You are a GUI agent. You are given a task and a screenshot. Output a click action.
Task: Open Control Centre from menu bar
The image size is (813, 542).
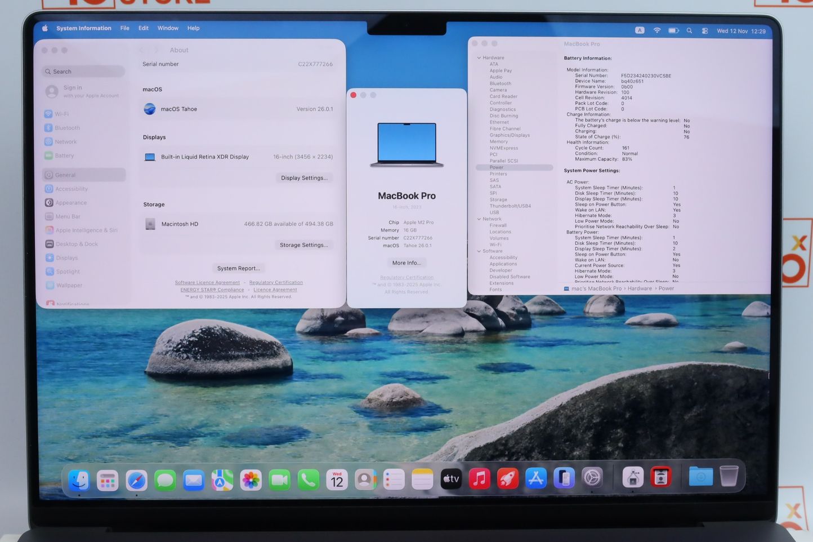click(705, 31)
